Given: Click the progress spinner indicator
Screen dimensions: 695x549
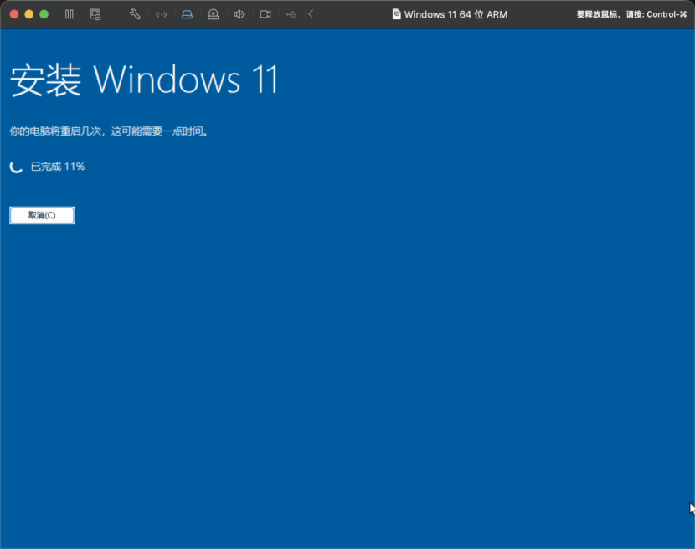Looking at the screenshot, I should [17, 167].
